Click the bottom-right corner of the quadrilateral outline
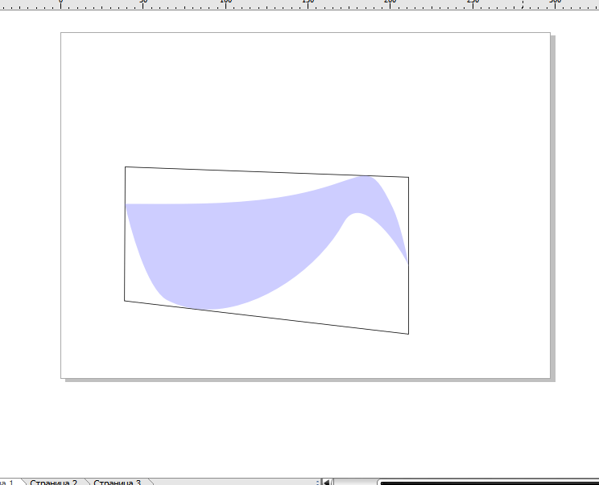Viewport: 599px width, 485px height. coord(409,334)
